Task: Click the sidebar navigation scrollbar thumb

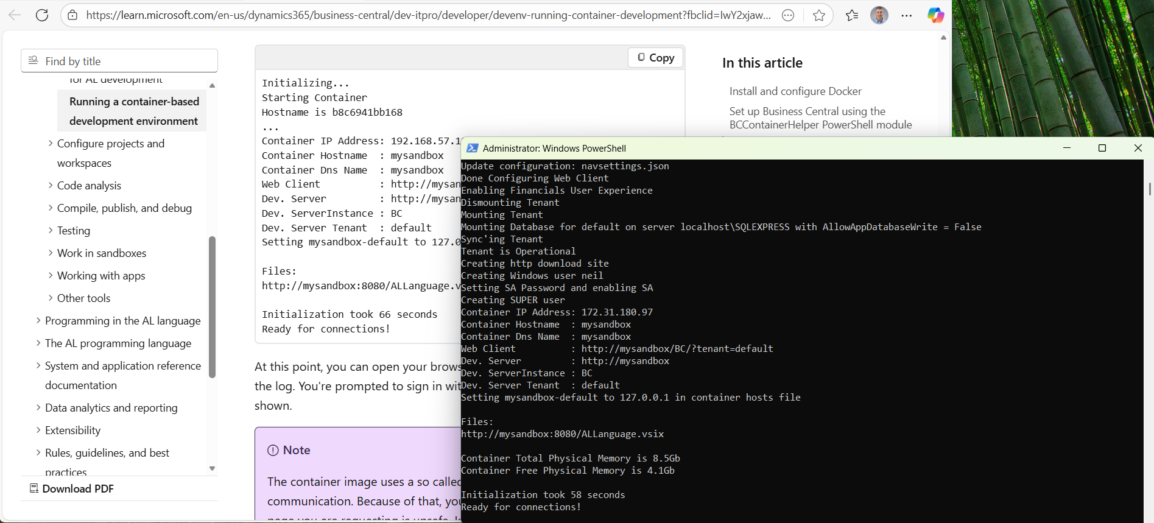Action: point(212,306)
